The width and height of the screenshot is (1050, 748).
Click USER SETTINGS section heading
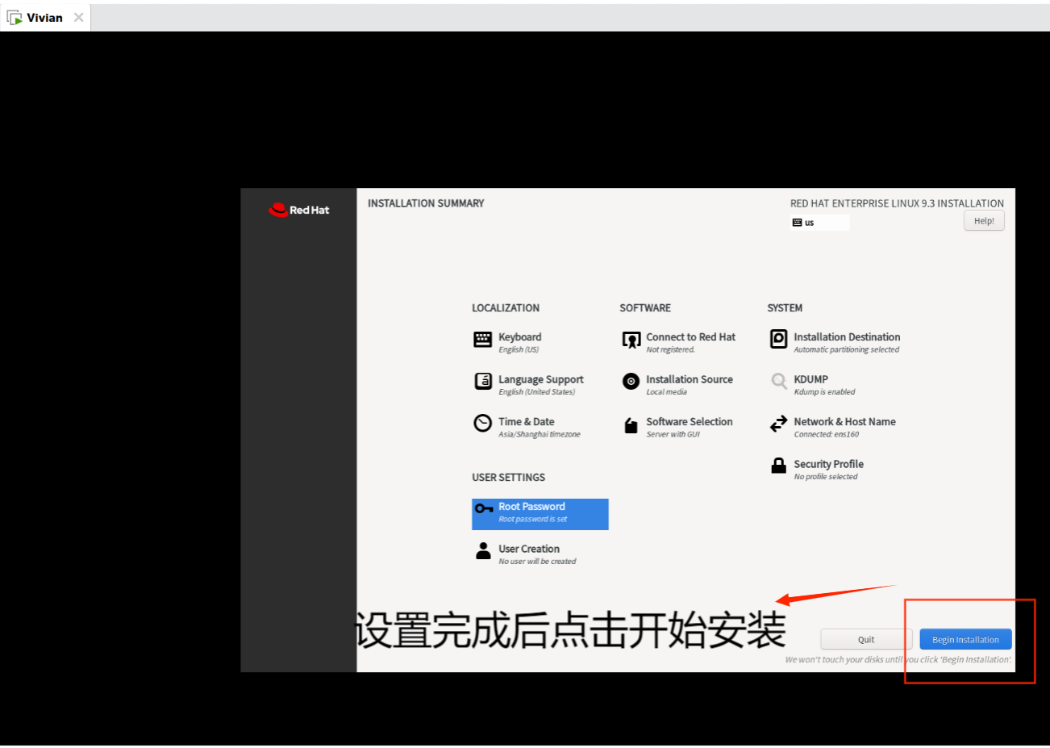tap(508, 478)
